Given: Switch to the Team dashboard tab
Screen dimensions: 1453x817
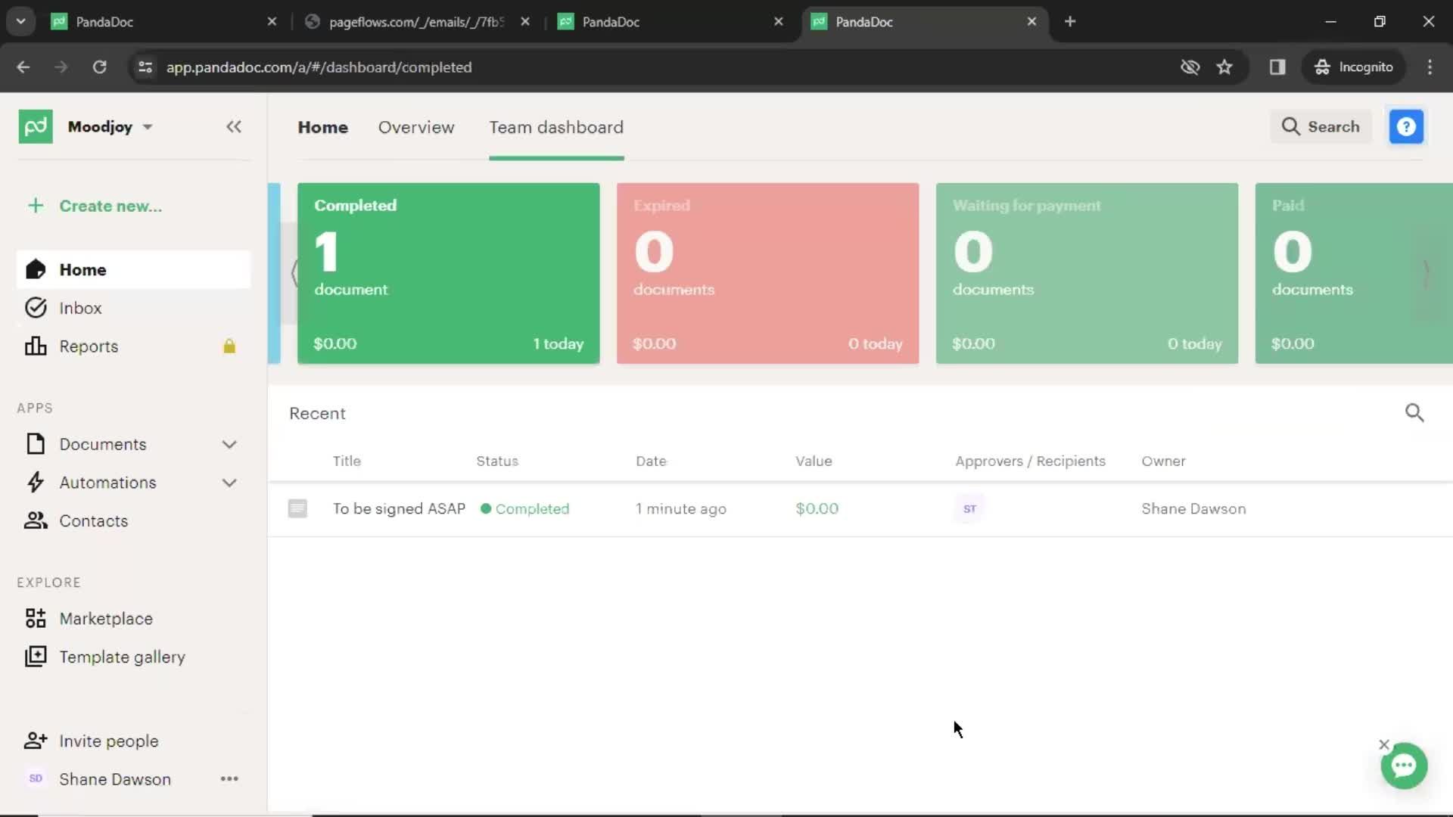Looking at the screenshot, I should (x=557, y=126).
